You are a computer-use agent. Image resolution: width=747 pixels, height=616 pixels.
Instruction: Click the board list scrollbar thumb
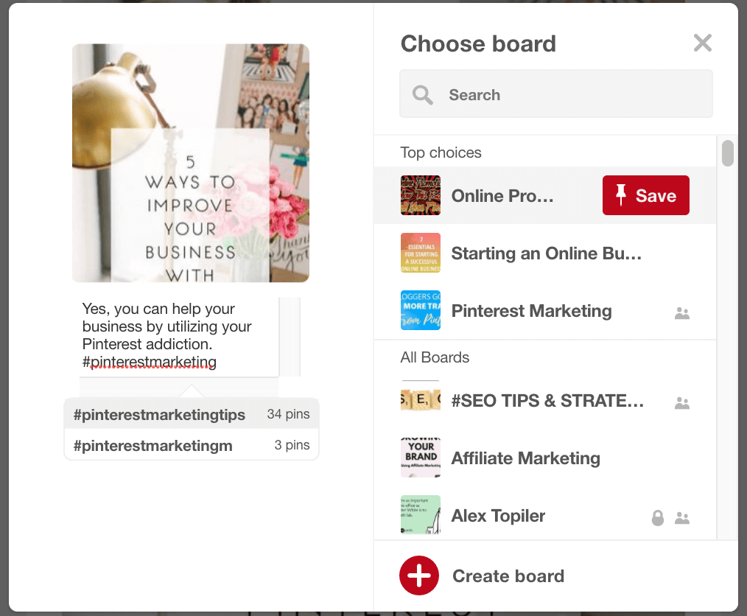727,153
